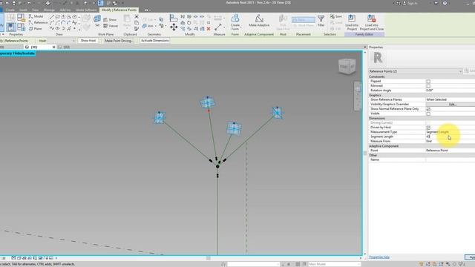
Task: Open the help icon in title bar
Action: 445,3
